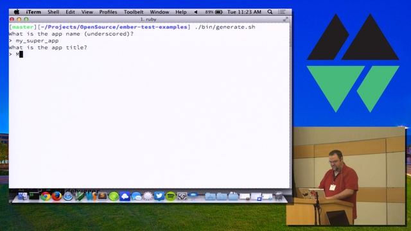Click the path ~/Projects/OpenSource/ember-test-examples
The image size is (411, 231).
point(114,27)
